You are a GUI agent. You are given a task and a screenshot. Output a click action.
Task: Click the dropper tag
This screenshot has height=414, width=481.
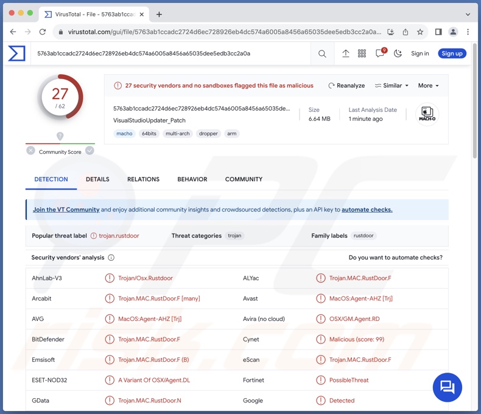tap(208, 134)
